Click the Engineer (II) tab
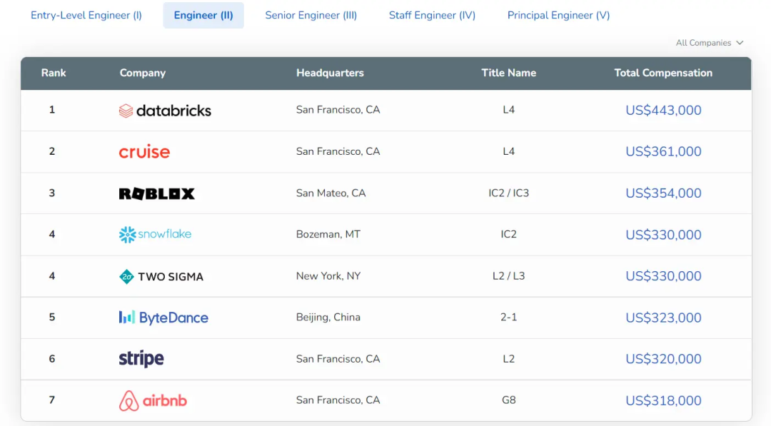771x426 pixels. click(x=203, y=15)
